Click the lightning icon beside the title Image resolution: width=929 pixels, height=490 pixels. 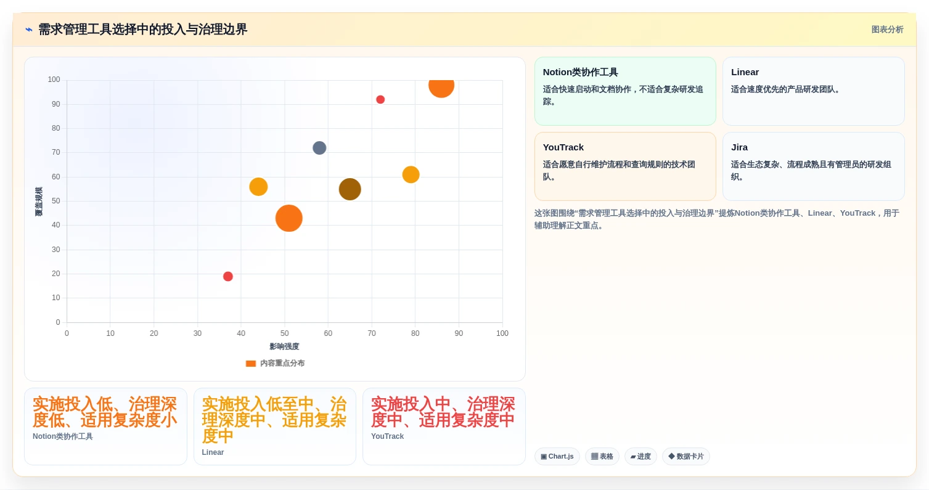(29, 30)
